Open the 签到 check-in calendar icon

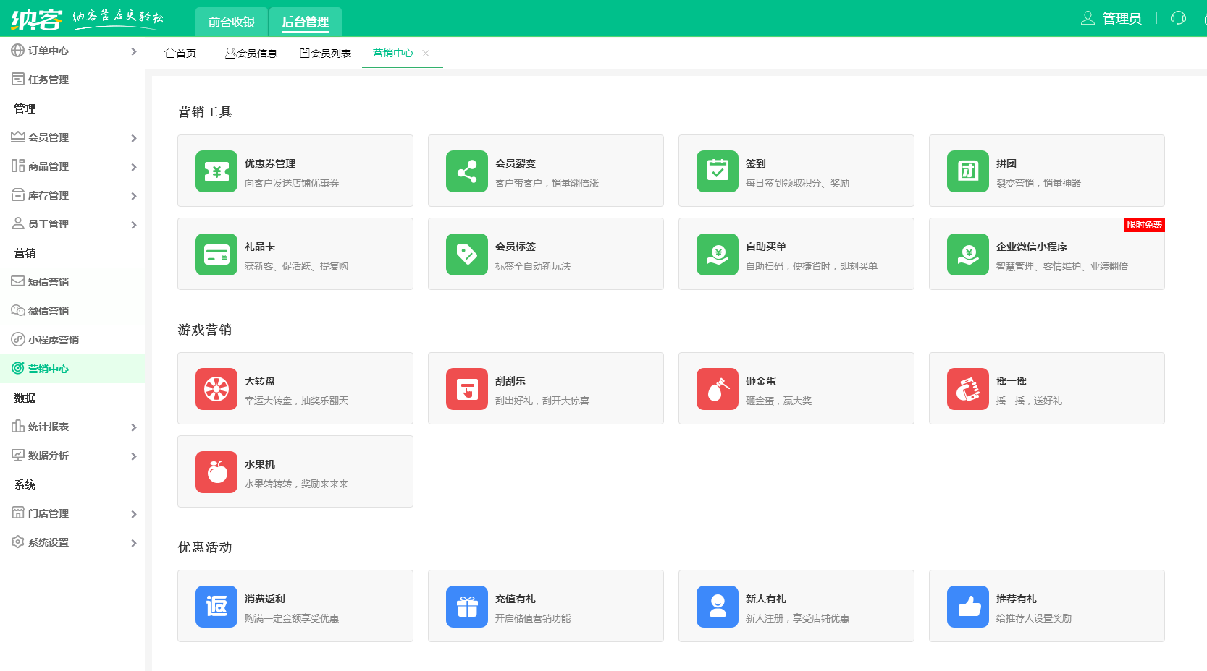click(x=717, y=171)
